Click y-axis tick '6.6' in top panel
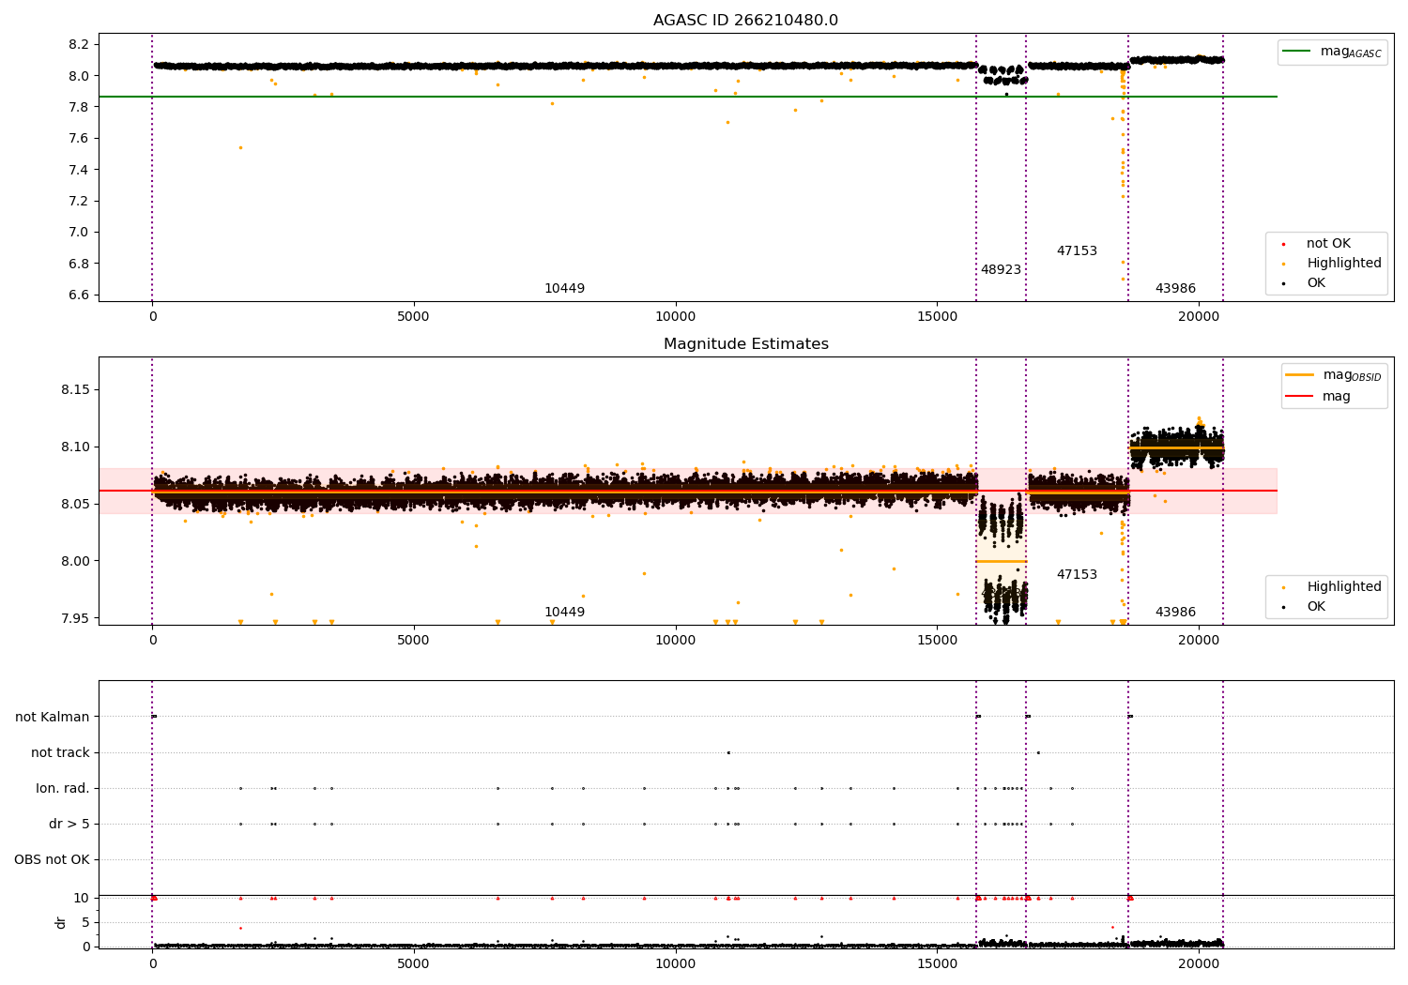This screenshot has width=1408, height=985. pos(80,295)
